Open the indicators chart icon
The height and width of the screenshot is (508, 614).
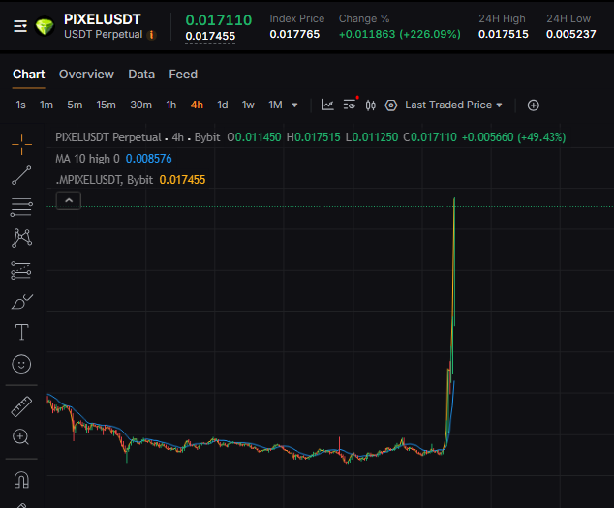click(327, 105)
